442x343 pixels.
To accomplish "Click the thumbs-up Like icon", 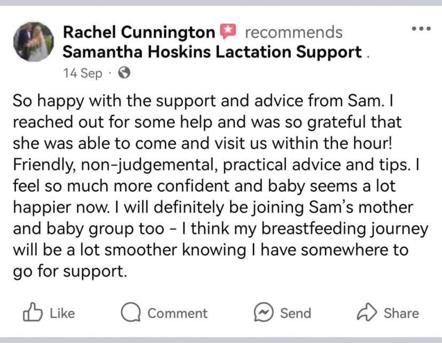I will pos(33,312).
